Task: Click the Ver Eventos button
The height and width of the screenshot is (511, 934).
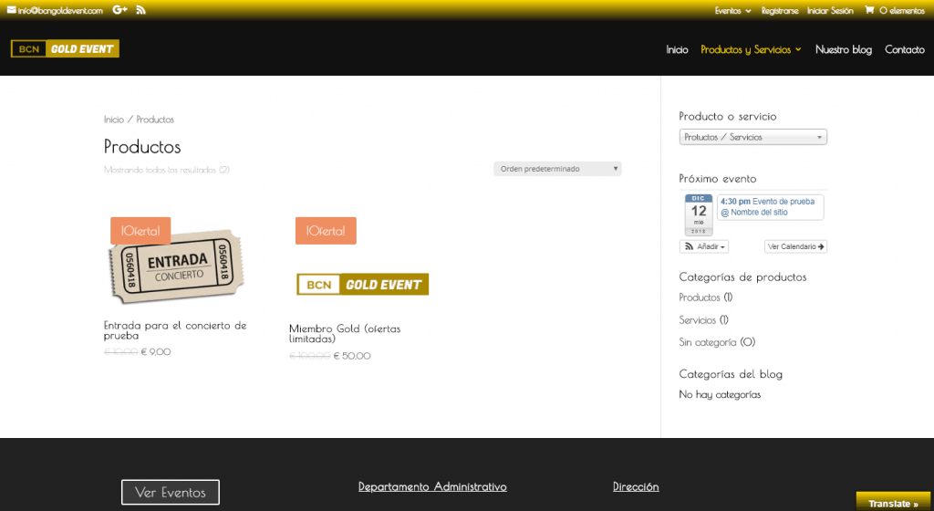Action: tap(171, 492)
